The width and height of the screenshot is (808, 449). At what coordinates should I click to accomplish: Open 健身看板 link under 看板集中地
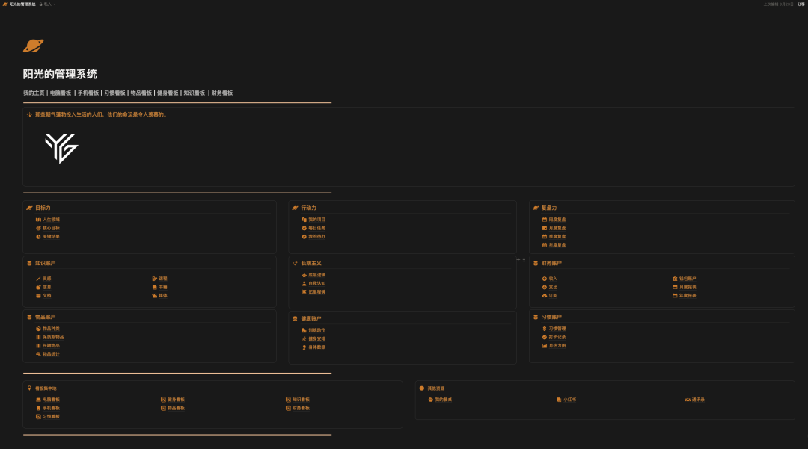coord(176,400)
